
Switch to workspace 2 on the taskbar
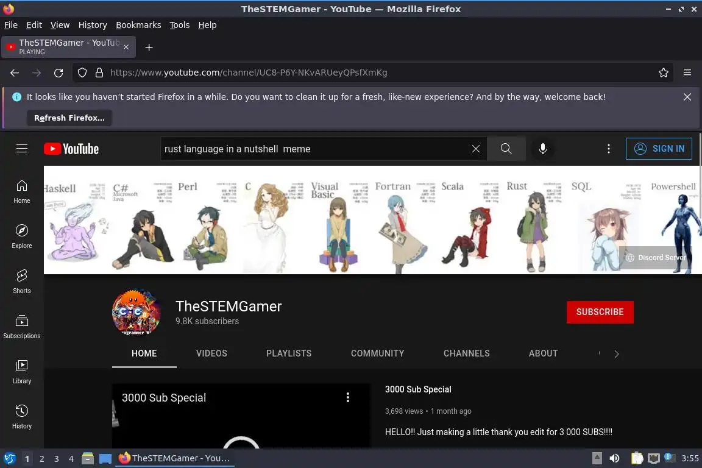click(41, 459)
